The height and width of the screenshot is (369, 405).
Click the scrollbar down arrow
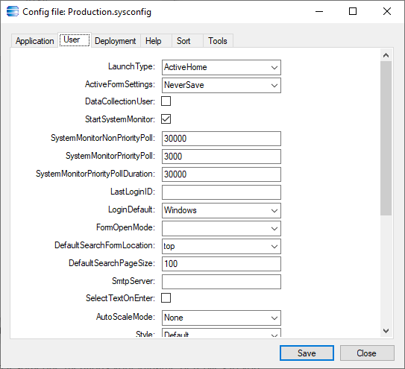(x=386, y=331)
